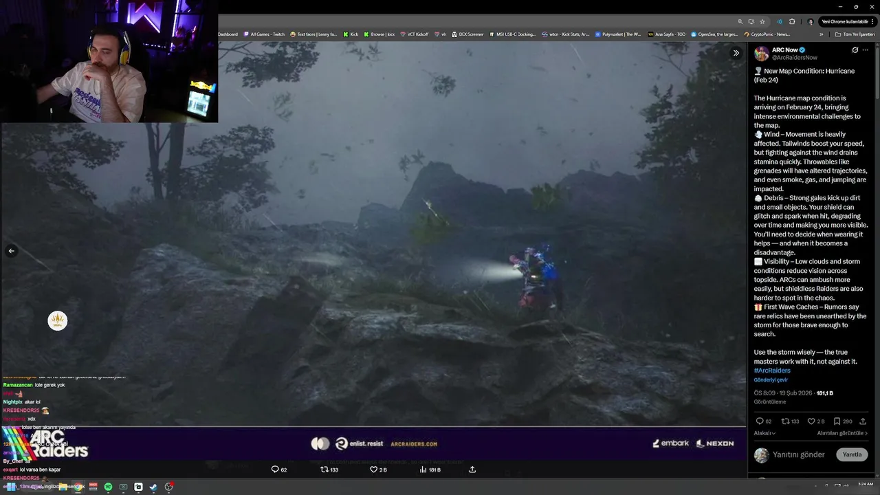Viewport: 880px width, 495px height.
Task: Like the tweet in the sidebar
Action: click(x=815, y=421)
